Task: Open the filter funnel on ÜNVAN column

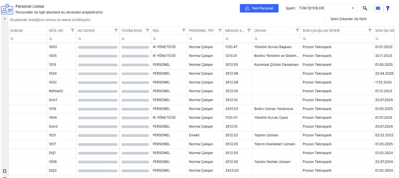Action: click(297, 31)
